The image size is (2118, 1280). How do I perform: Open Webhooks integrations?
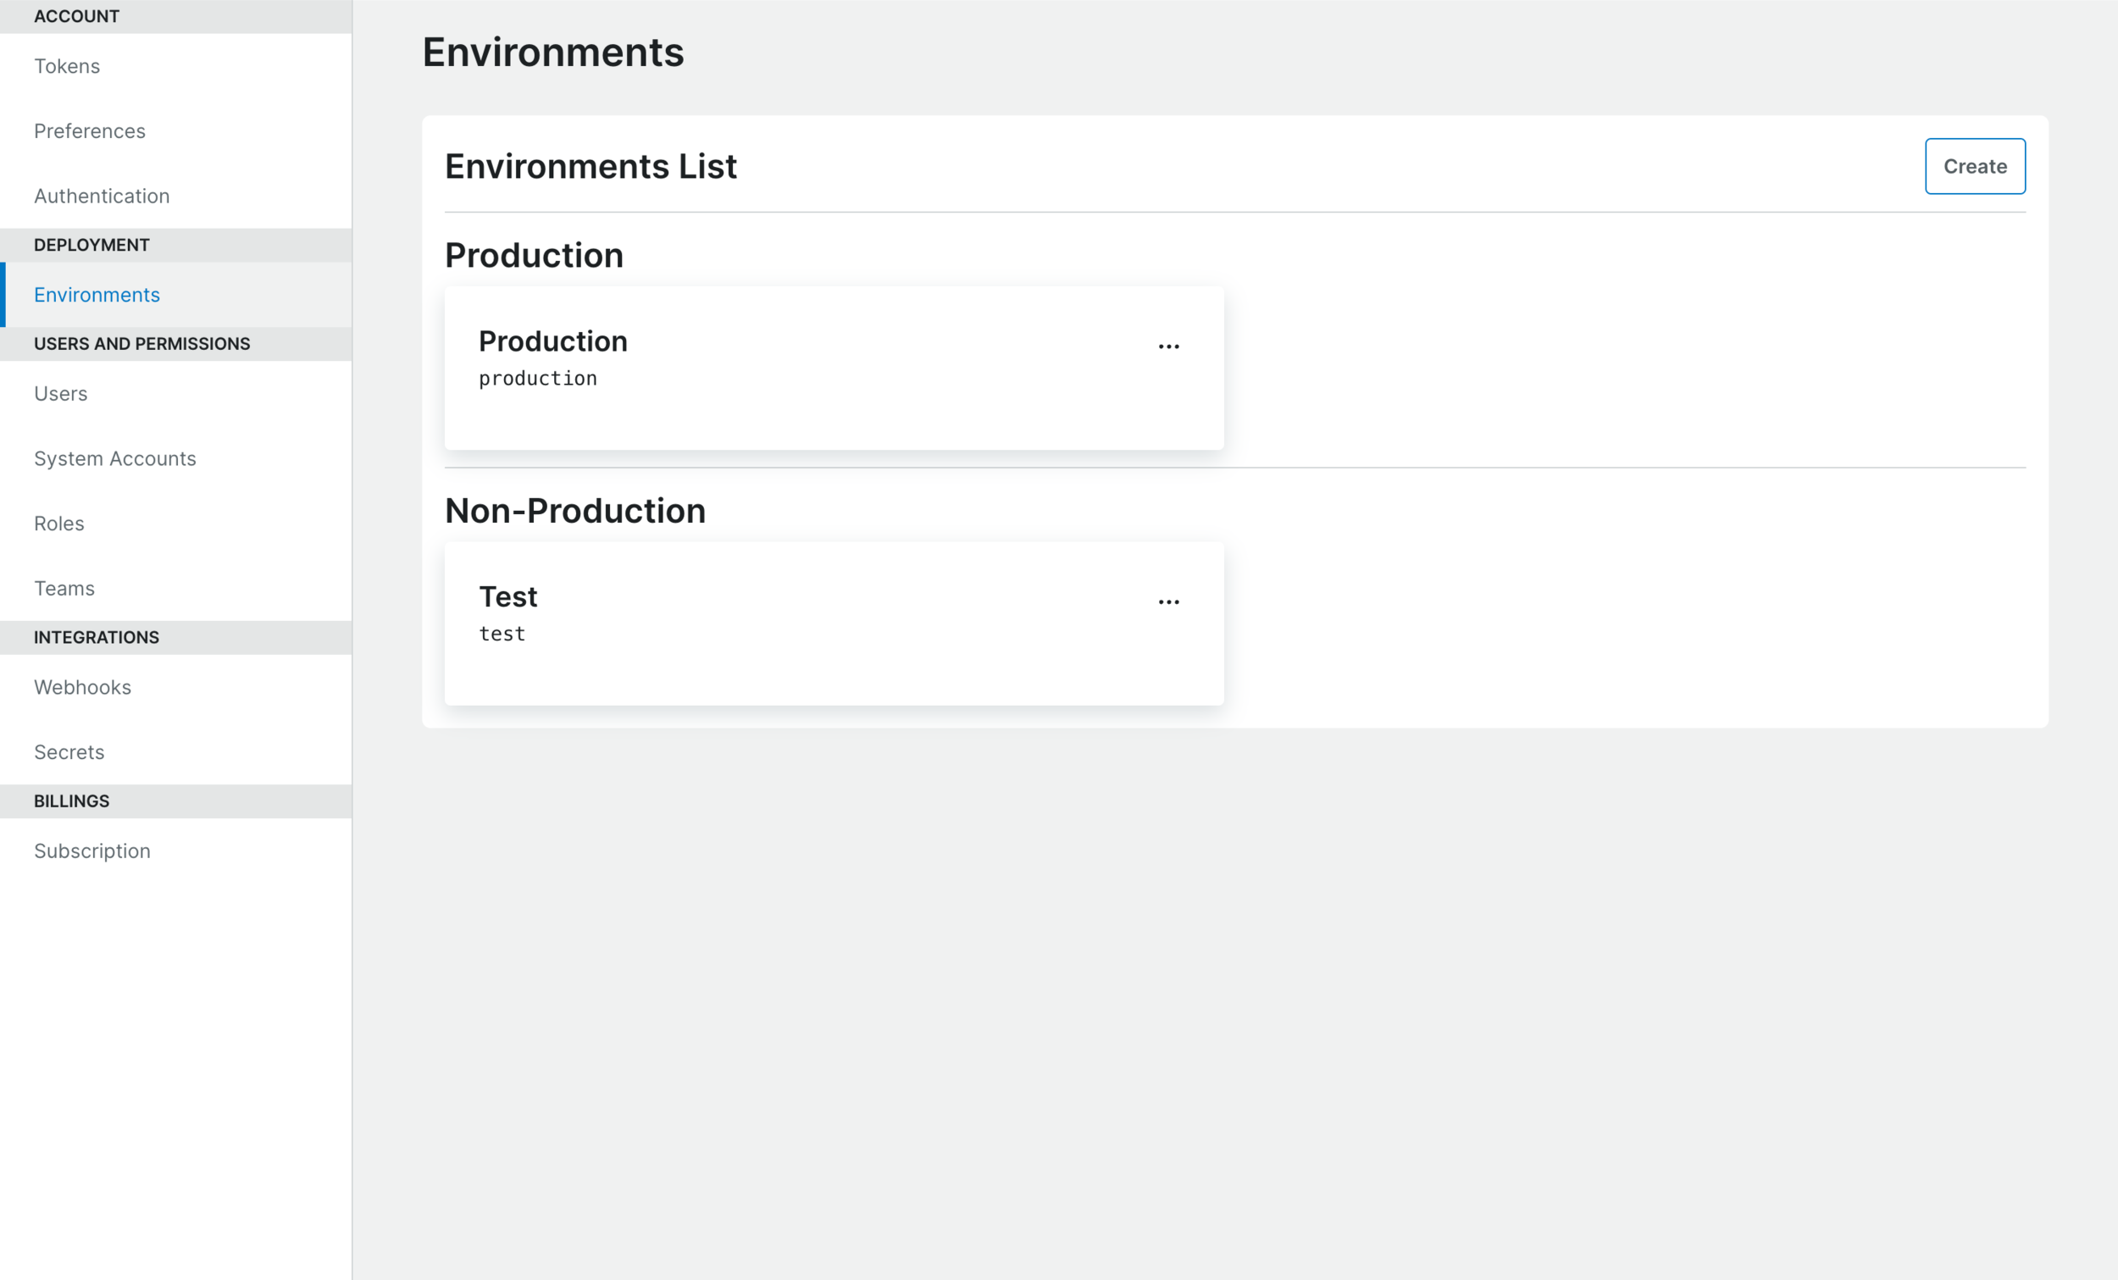(82, 687)
